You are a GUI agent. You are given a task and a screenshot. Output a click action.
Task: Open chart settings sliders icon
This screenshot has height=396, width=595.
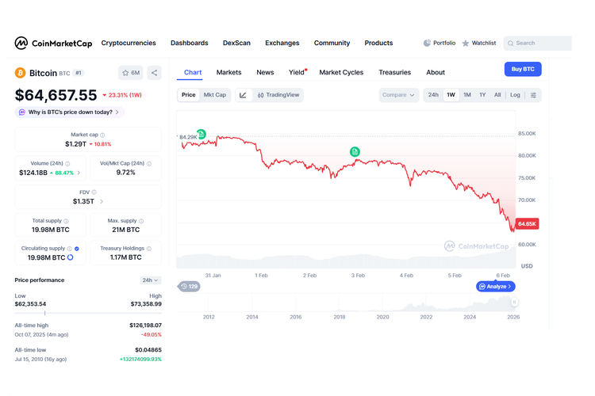(x=533, y=95)
